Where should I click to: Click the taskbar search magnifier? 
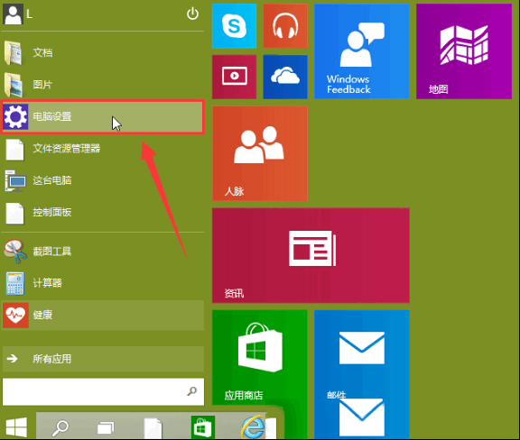[x=60, y=427]
